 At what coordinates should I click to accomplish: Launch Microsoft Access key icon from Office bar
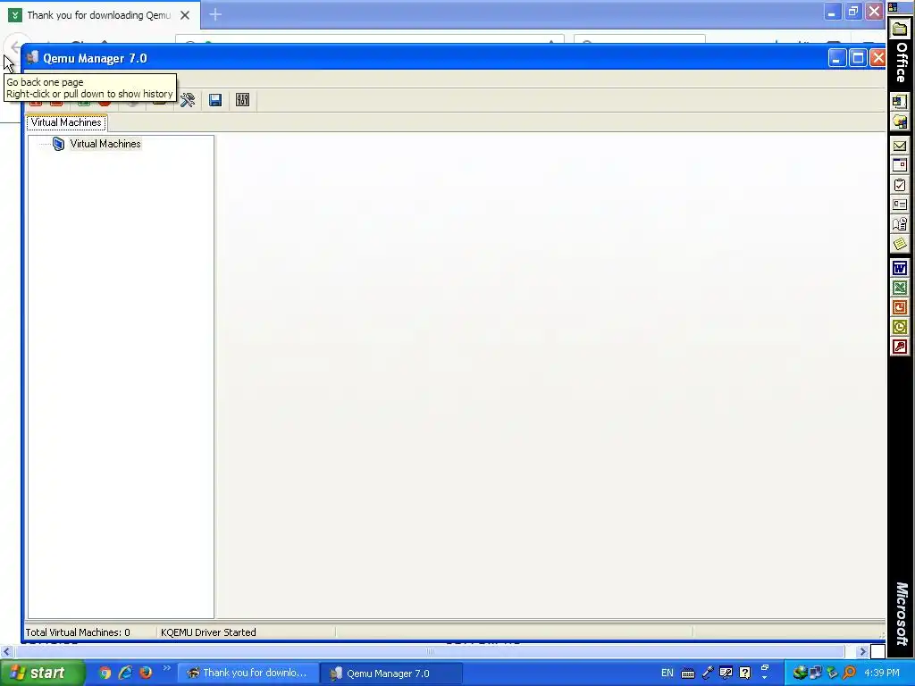(900, 347)
